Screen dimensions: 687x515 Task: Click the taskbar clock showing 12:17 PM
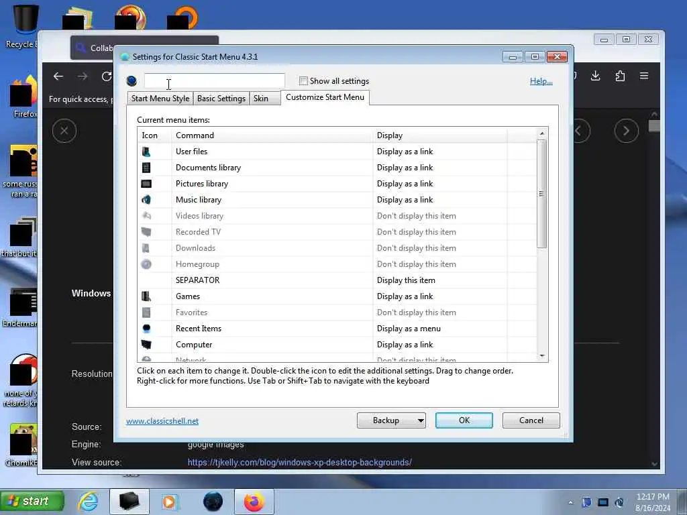(652, 502)
